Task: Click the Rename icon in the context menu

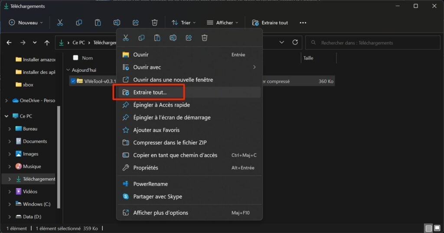Action: (173, 38)
